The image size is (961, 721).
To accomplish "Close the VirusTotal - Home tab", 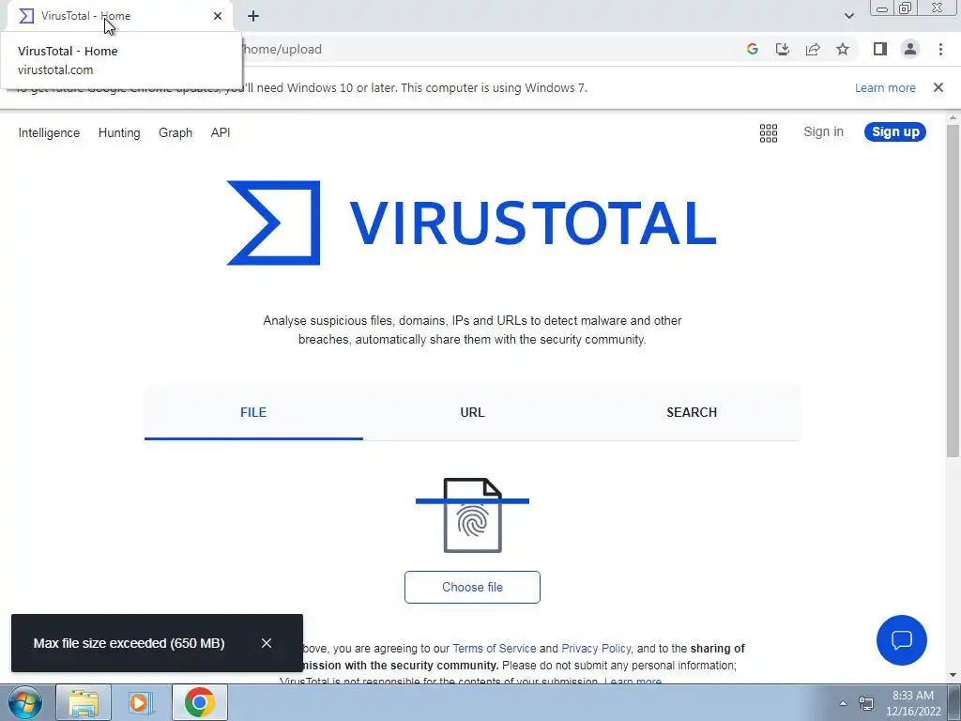I will (218, 16).
